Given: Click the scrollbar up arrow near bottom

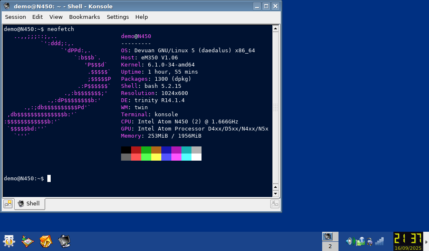Looking at the screenshot, I should click(276, 187).
